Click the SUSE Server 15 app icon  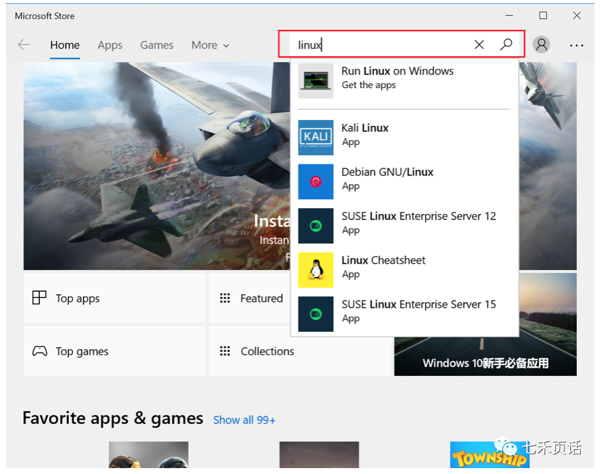pyautogui.click(x=316, y=314)
